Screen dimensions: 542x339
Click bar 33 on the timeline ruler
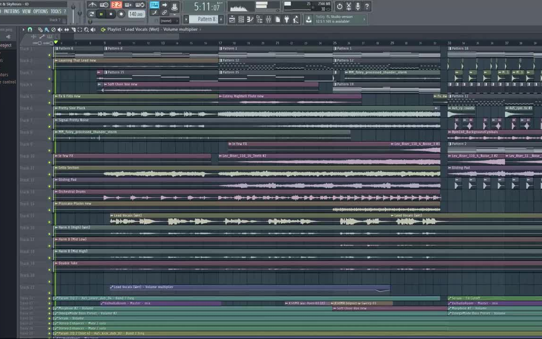click(449, 43)
